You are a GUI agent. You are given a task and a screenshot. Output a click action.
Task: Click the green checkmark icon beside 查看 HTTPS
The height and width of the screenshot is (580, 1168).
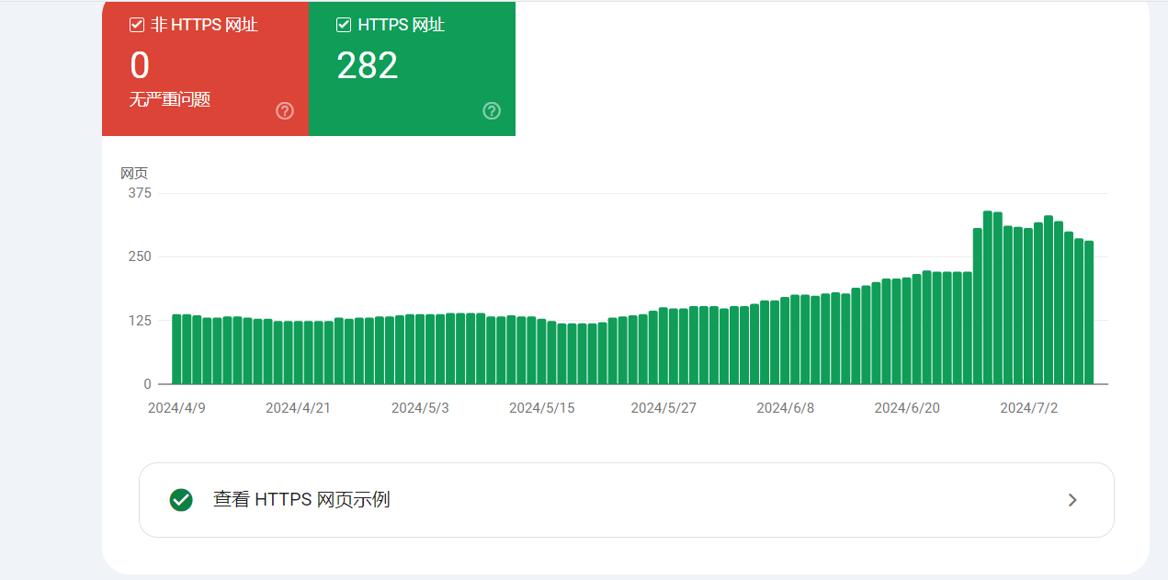pyautogui.click(x=181, y=500)
